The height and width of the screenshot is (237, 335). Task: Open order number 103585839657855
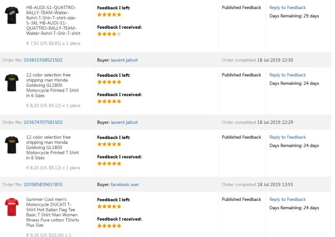pos(43,184)
